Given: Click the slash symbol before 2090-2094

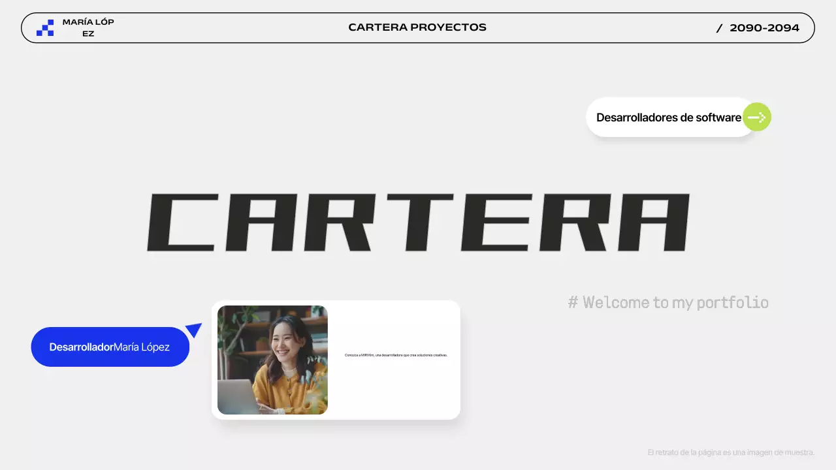Looking at the screenshot, I should coord(719,28).
